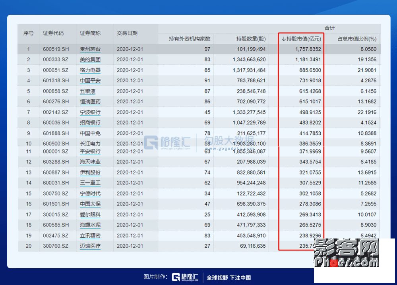Open the 宁波银行 stock link
The image size is (397, 285).
pyautogui.click(x=90, y=112)
